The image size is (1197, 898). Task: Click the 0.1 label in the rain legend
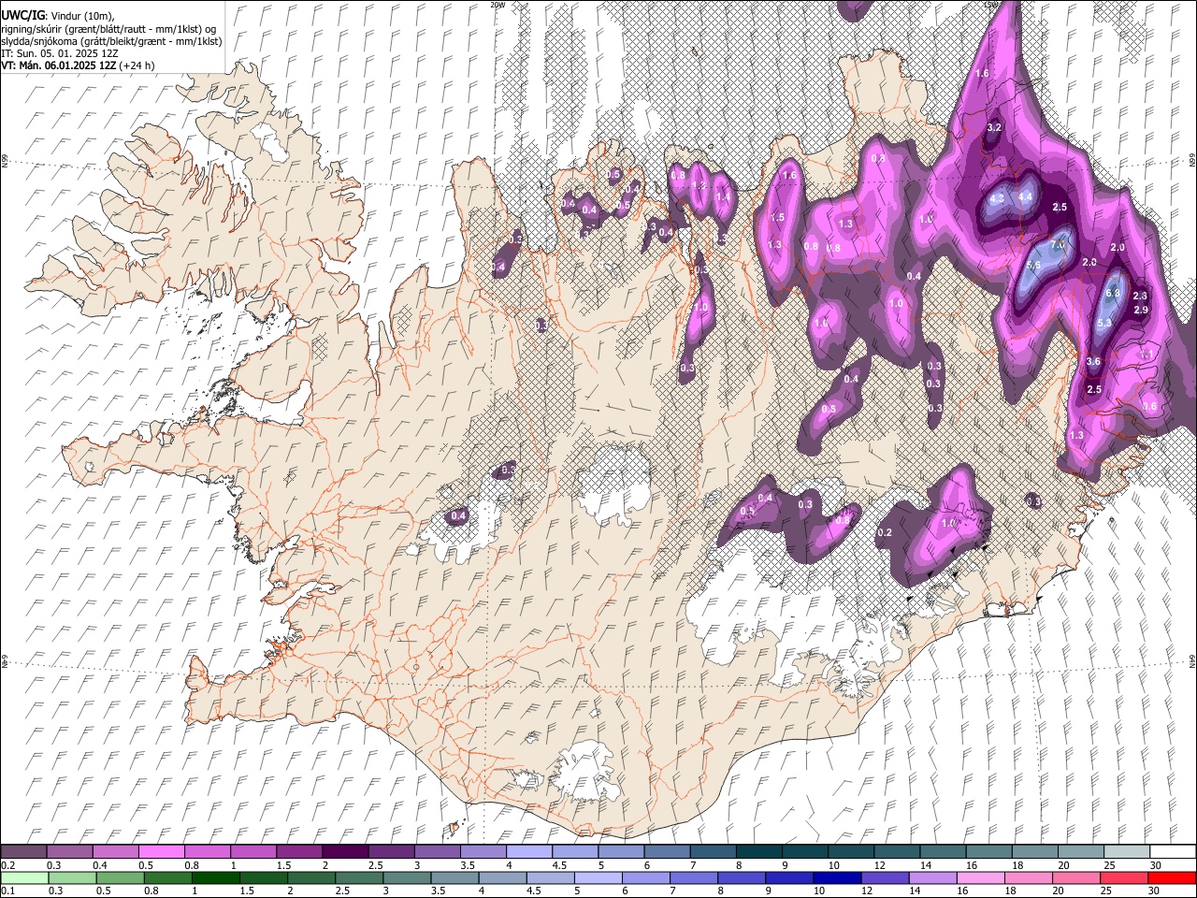(8, 891)
